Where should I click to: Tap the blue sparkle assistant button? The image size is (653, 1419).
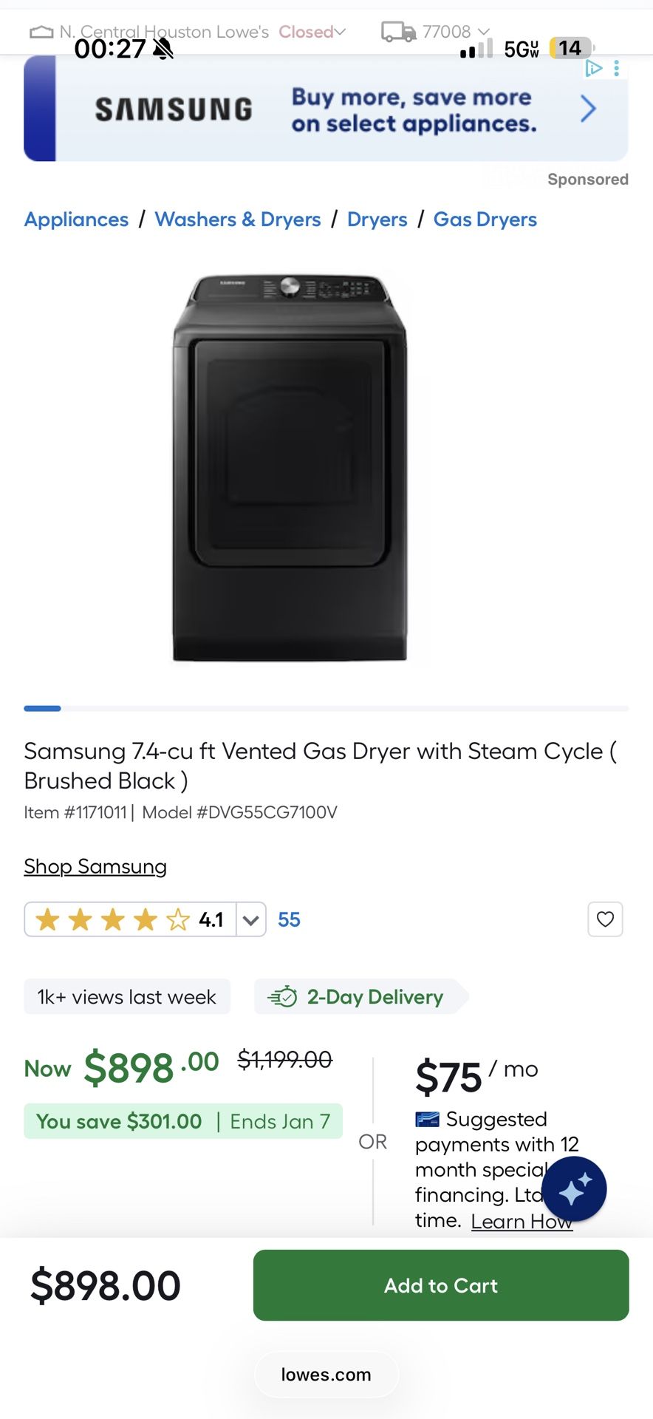pos(574,1189)
